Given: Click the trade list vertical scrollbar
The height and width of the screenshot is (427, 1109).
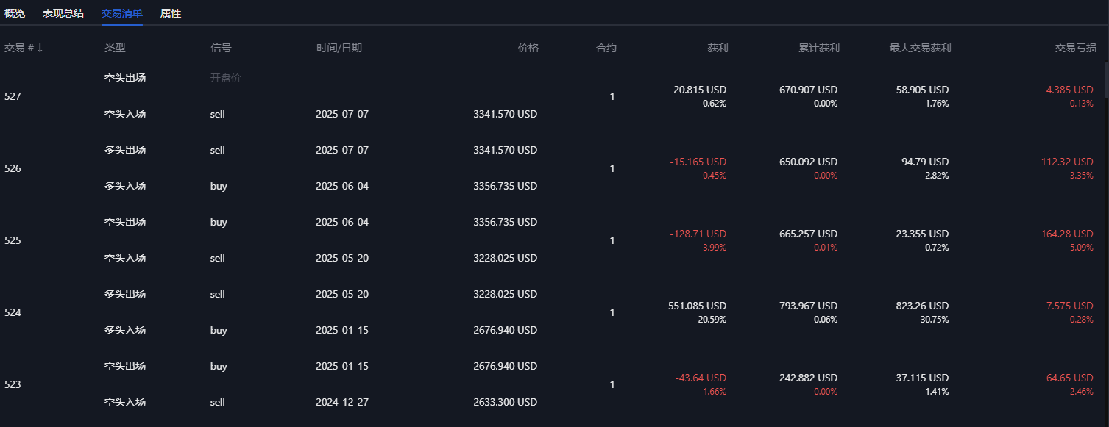Looking at the screenshot, I should point(1105,81).
